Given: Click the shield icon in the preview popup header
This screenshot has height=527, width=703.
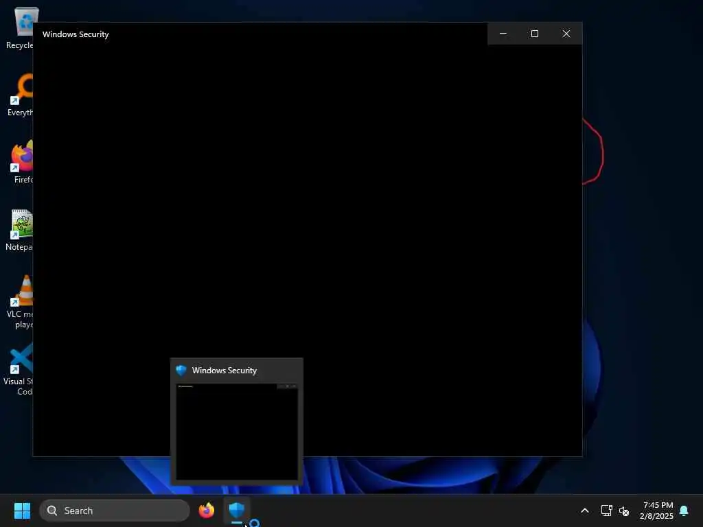Looking at the screenshot, I should click(x=181, y=370).
